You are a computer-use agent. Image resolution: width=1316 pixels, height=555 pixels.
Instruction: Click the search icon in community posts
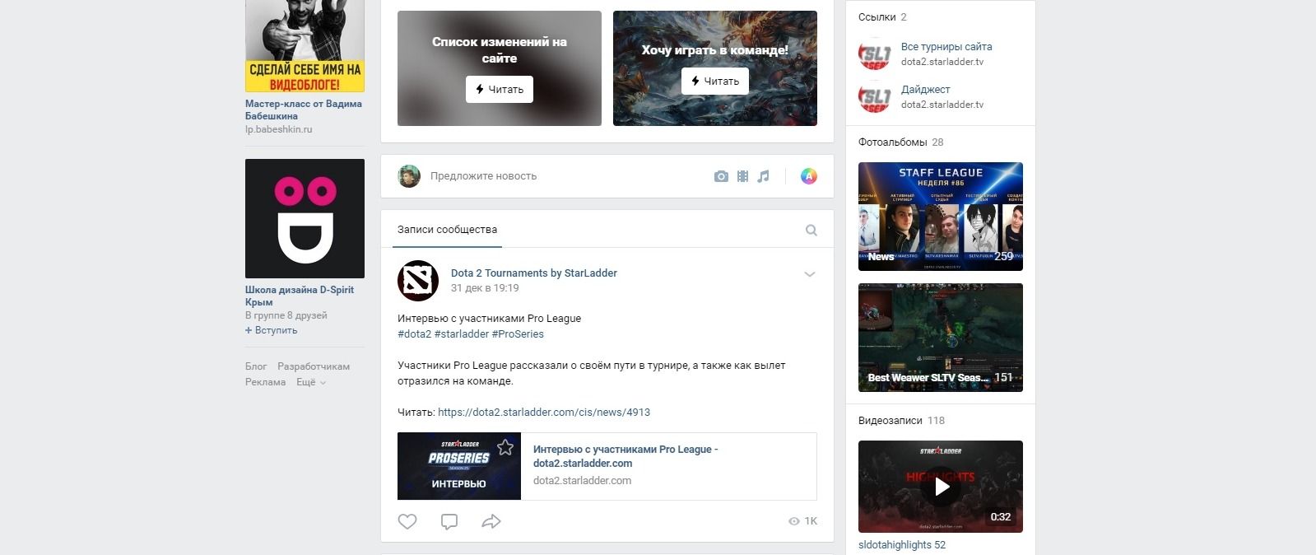coord(811,231)
